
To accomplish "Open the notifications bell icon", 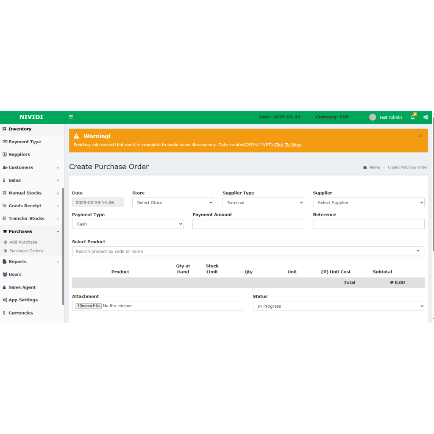I will click(x=413, y=117).
